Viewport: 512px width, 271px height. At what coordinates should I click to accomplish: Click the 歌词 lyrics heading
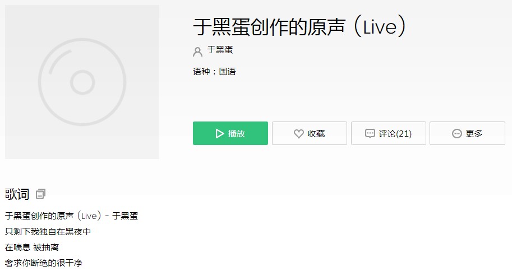17,194
